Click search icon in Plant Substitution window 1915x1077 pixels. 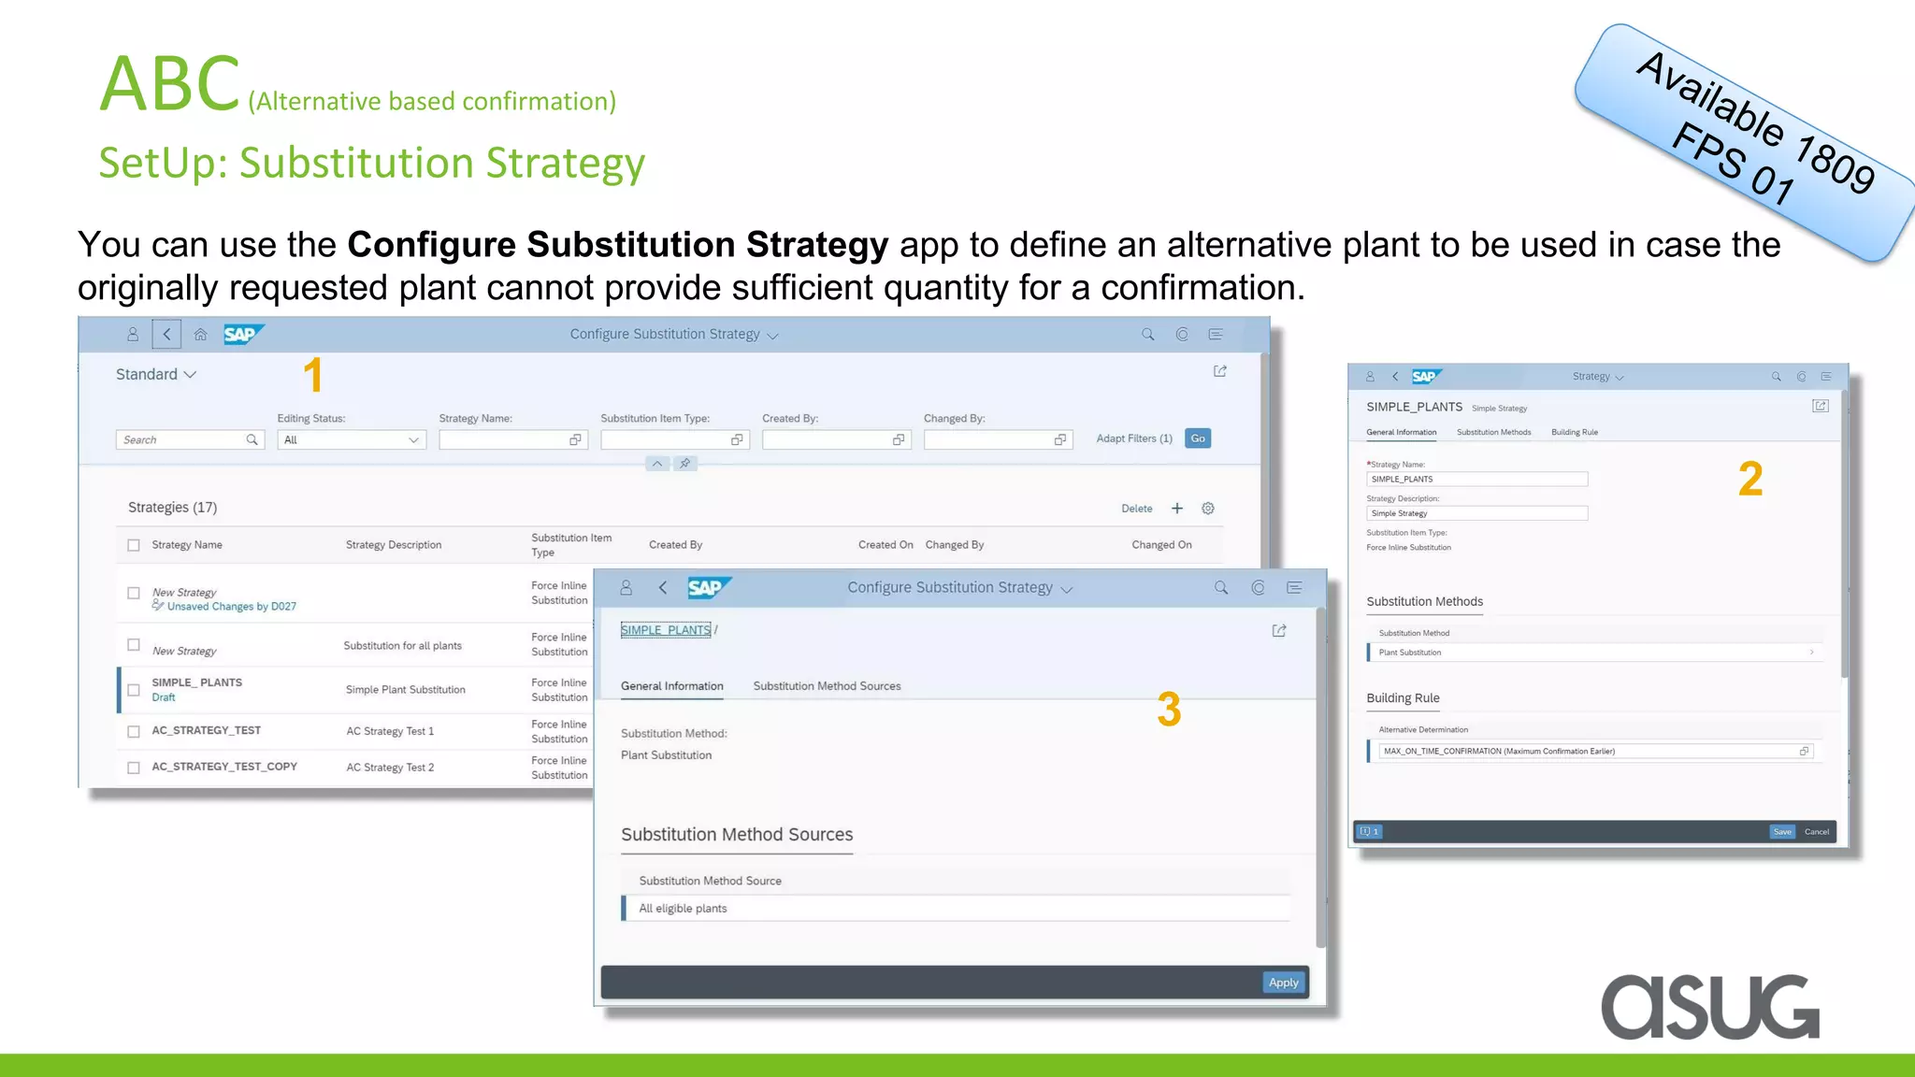(x=1221, y=587)
